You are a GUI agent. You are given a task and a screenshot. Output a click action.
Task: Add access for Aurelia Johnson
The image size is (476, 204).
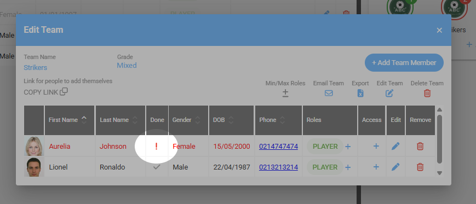pos(376,146)
